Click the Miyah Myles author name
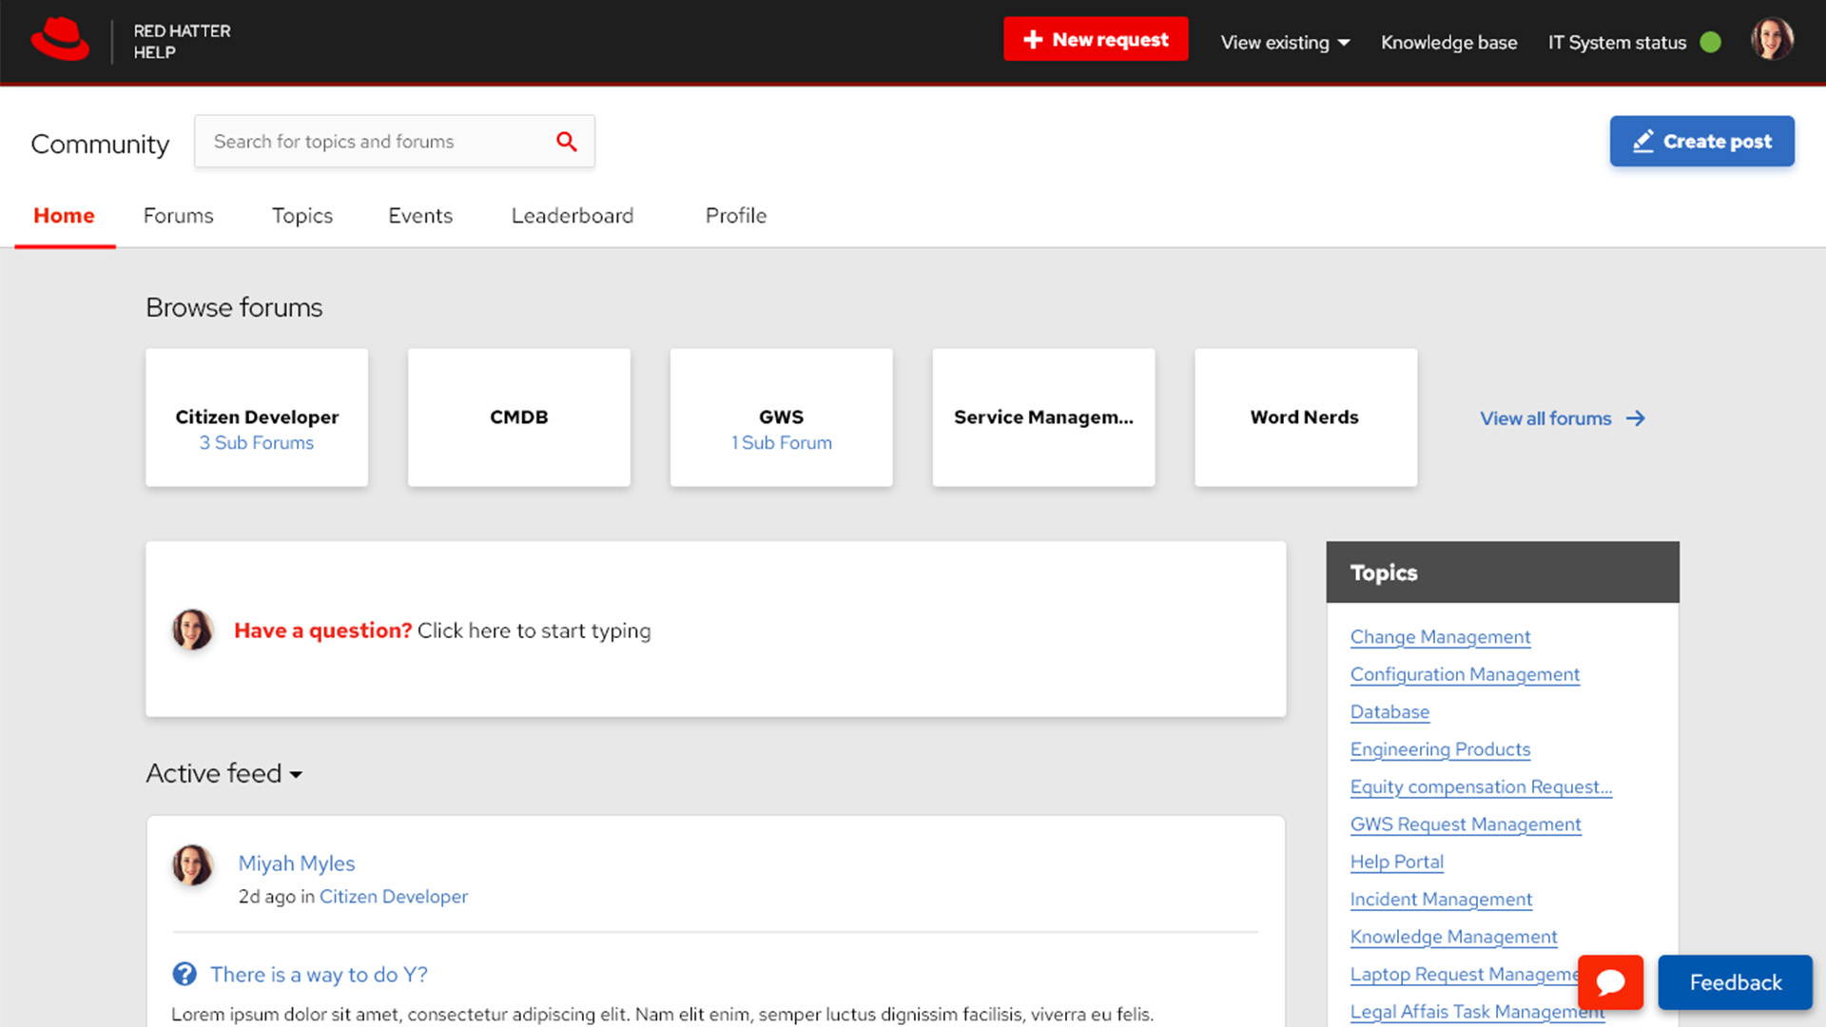This screenshot has height=1027, width=1826. pos(296,863)
